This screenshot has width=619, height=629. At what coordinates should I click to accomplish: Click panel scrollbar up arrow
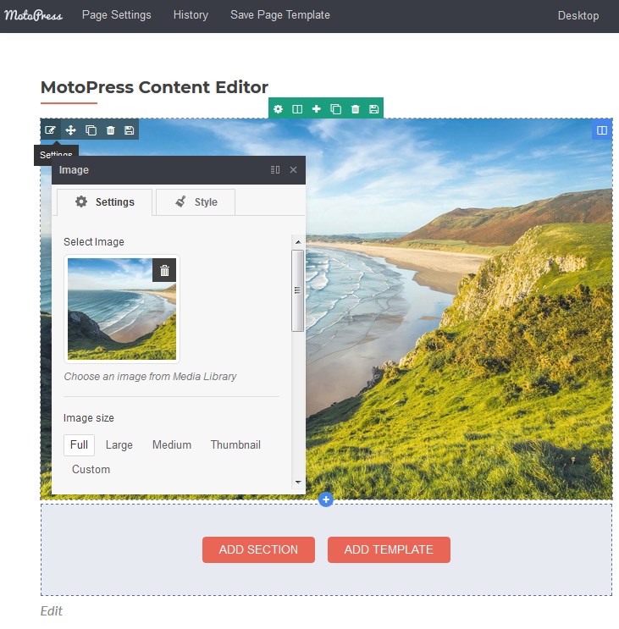point(298,242)
